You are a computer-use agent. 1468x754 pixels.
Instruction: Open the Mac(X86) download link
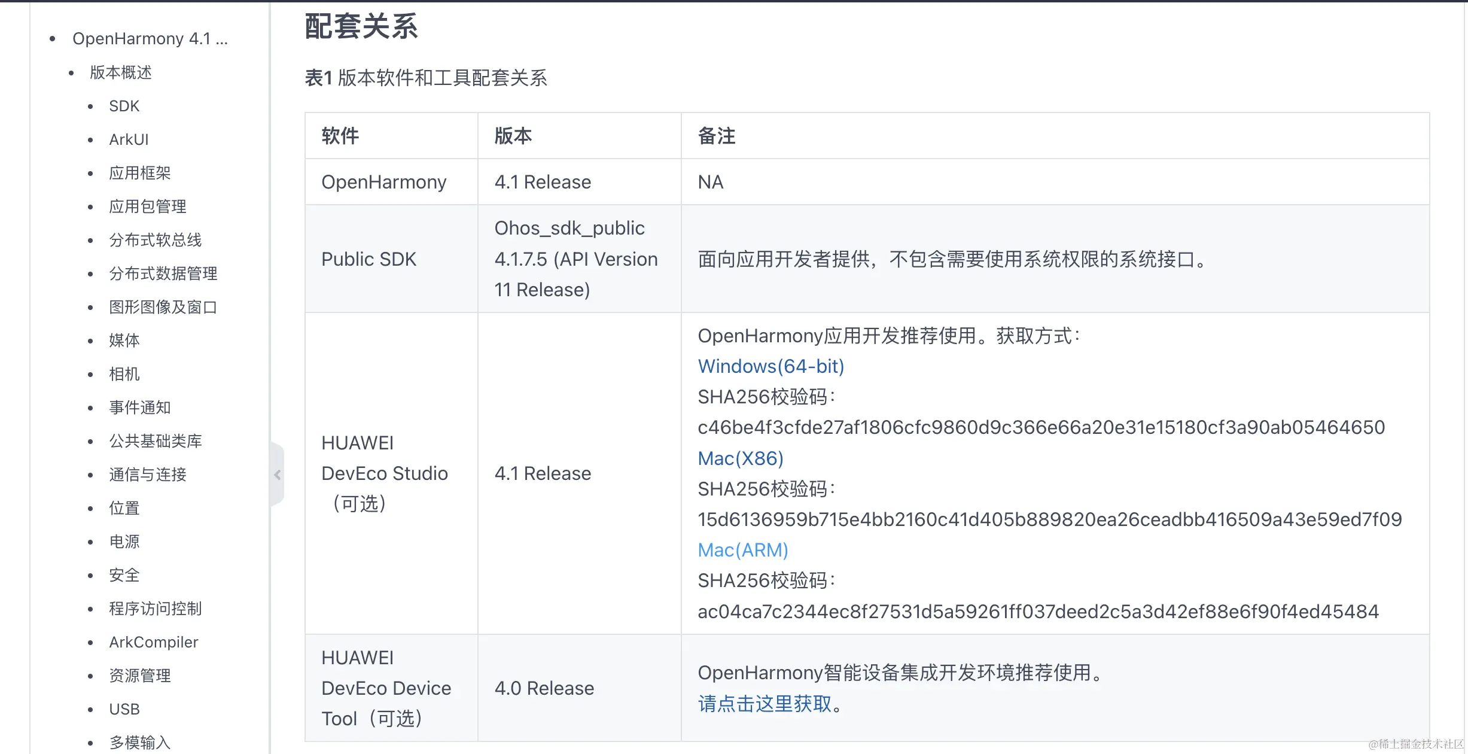pyautogui.click(x=740, y=458)
